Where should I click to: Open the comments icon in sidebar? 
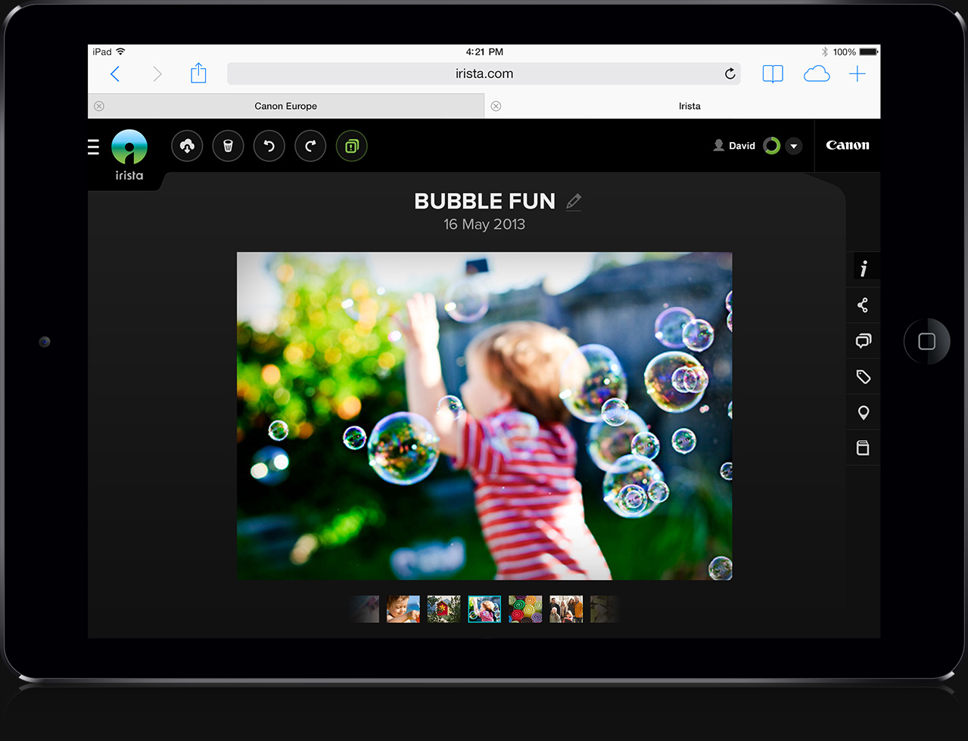pyautogui.click(x=863, y=341)
